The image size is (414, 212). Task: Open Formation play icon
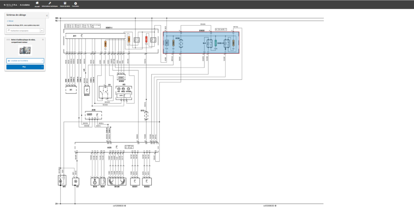coord(76,4)
